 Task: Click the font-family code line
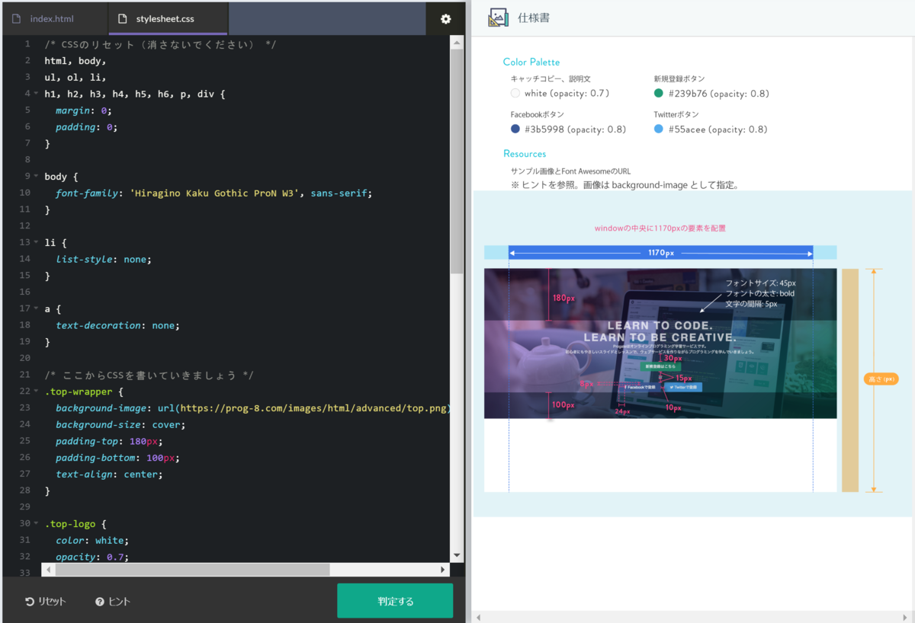(214, 193)
